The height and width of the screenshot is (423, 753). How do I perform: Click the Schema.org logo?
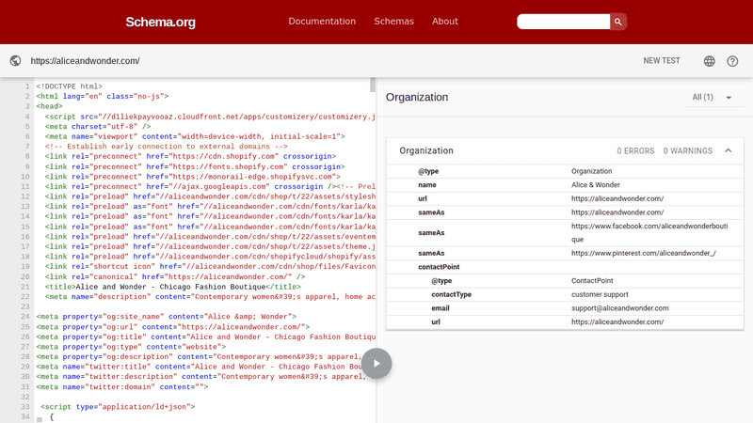pyautogui.click(x=161, y=22)
